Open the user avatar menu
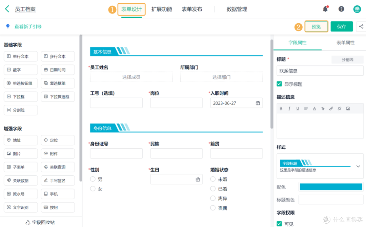Viewport: 366px width, 227px height. point(357,9)
